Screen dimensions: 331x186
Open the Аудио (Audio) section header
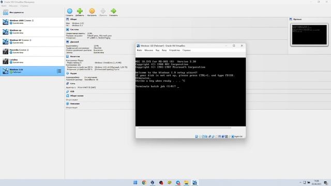pyautogui.click(x=73, y=73)
